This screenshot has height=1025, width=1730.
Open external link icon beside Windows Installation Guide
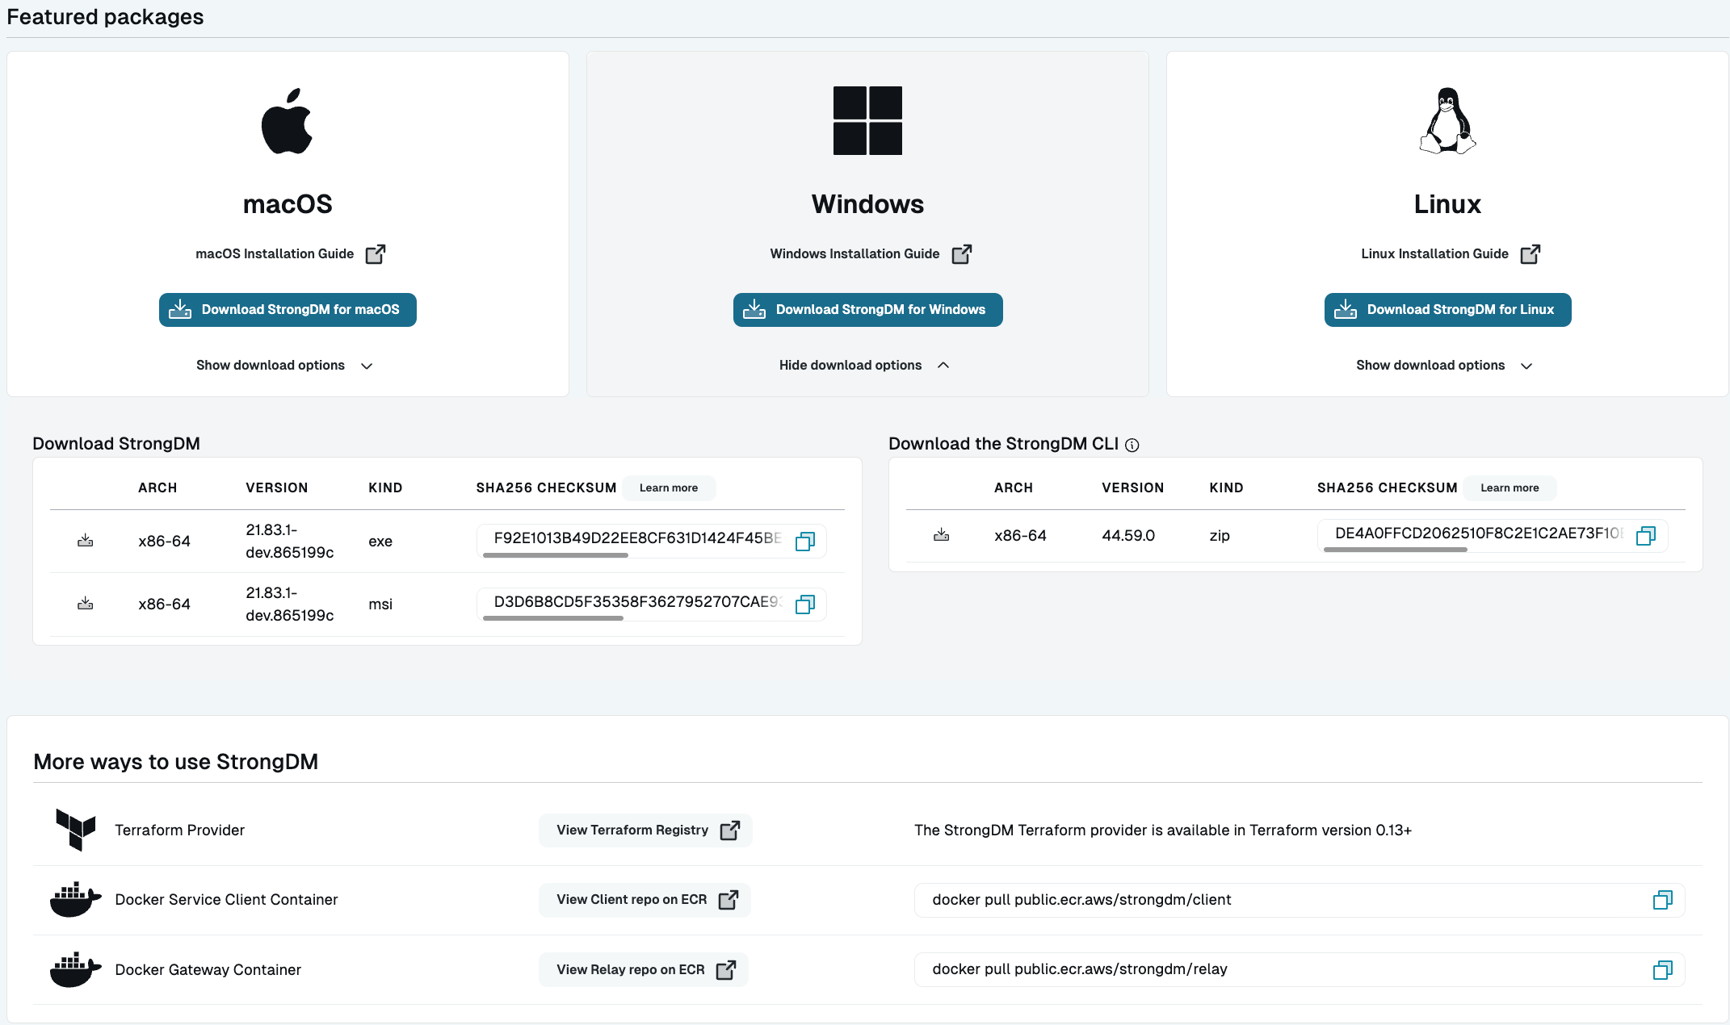point(962,254)
